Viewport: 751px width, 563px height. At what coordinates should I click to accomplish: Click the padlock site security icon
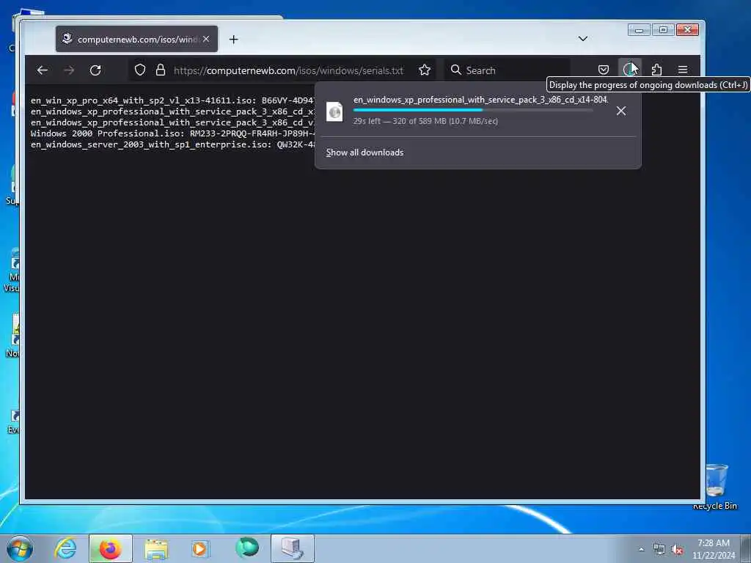[x=161, y=70]
